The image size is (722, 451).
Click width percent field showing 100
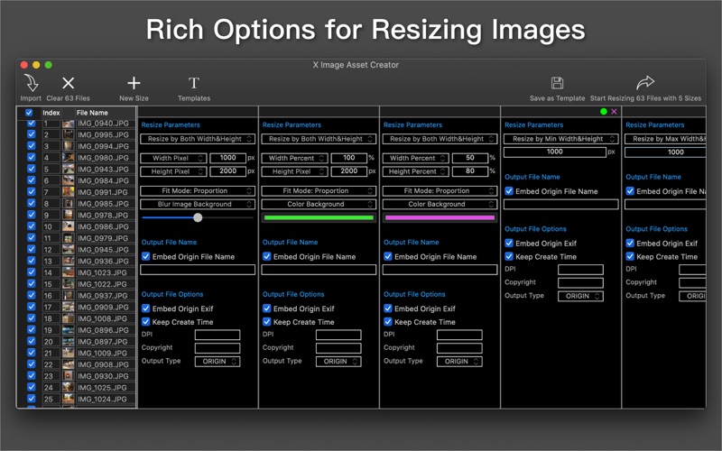tap(349, 158)
